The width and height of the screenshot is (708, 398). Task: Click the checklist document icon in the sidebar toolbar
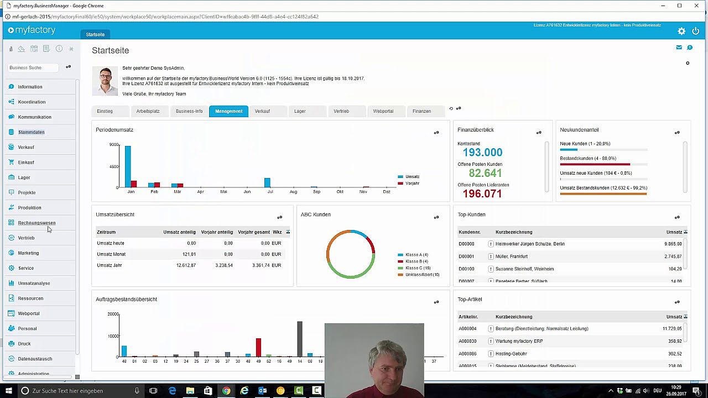click(46, 49)
